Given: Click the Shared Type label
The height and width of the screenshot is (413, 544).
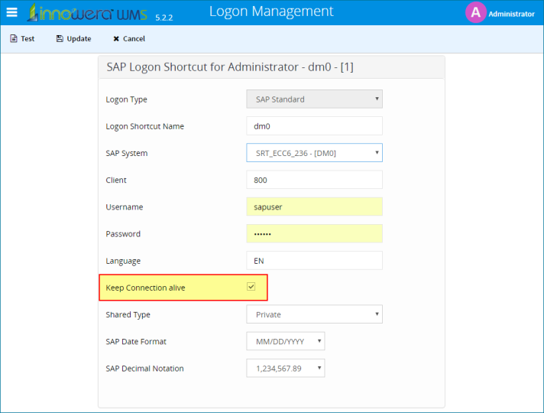Looking at the screenshot, I should (x=128, y=314).
